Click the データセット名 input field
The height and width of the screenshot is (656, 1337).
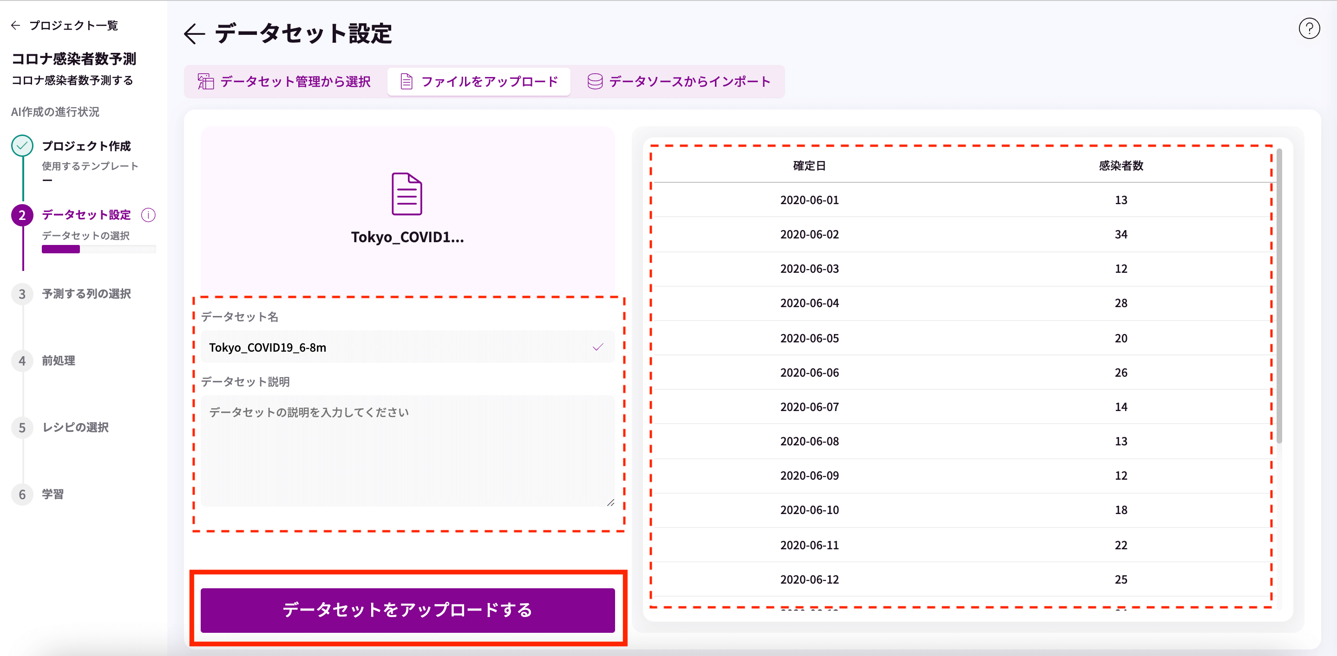[x=407, y=347]
